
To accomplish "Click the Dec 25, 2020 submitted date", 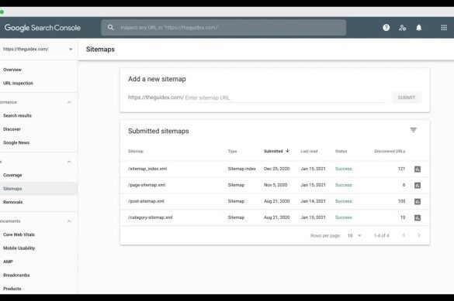I will coord(276,169).
